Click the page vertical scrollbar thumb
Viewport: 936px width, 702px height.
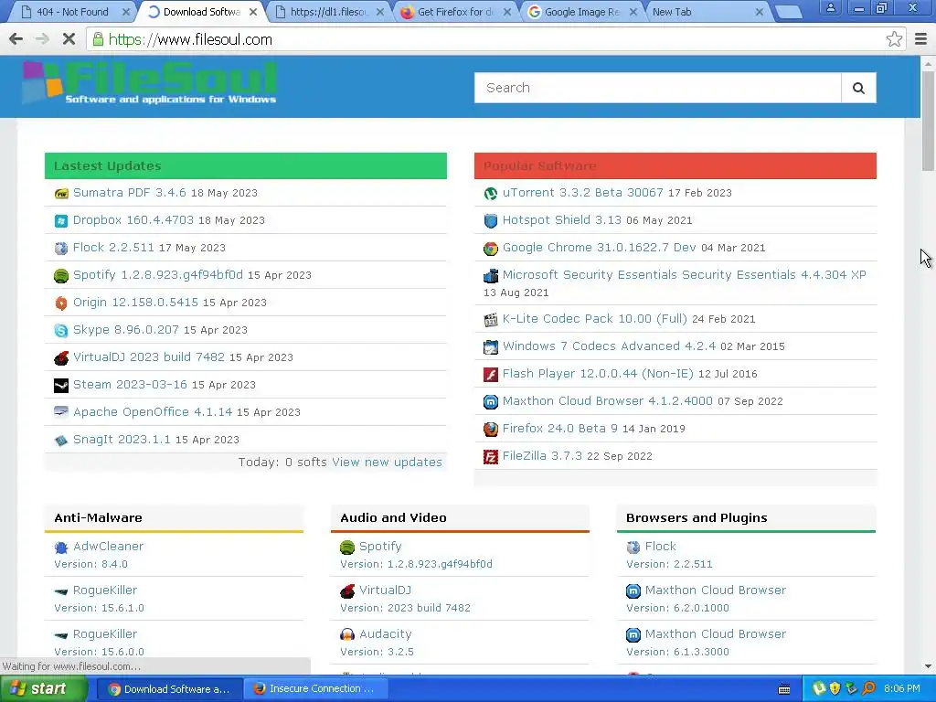pos(928,120)
